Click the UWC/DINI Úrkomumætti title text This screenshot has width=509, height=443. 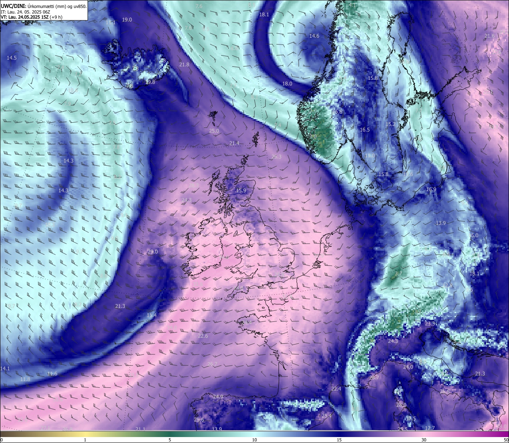point(44,6)
